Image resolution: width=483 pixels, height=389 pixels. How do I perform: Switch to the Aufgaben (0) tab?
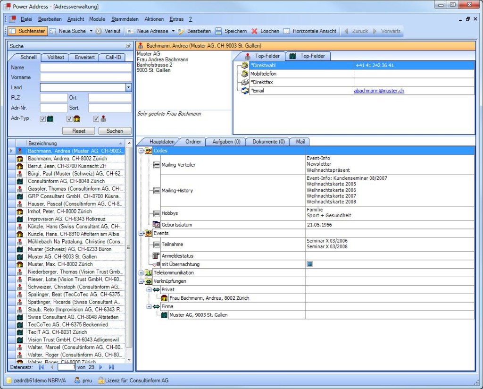226,142
